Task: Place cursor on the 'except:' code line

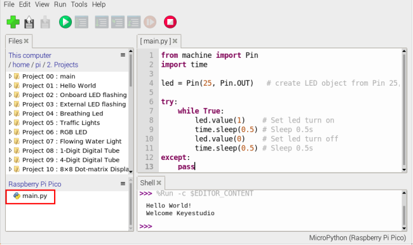Action: 175,157
